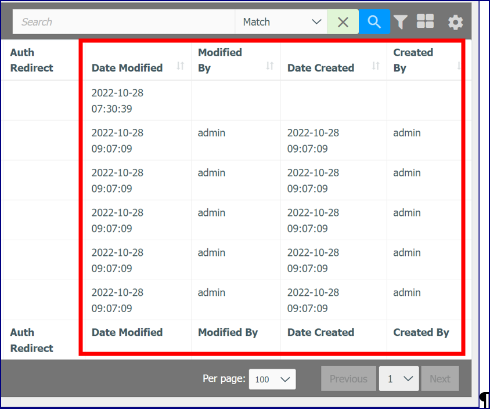Clear the search with the X button

click(x=343, y=22)
